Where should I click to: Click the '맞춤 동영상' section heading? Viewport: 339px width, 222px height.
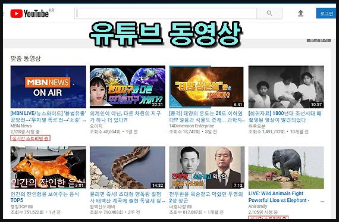pos(26,58)
